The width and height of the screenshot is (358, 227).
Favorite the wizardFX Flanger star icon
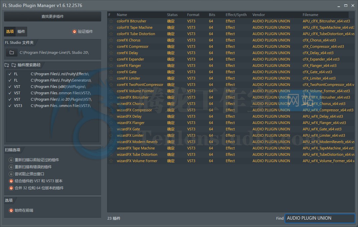[x=111, y=123]
